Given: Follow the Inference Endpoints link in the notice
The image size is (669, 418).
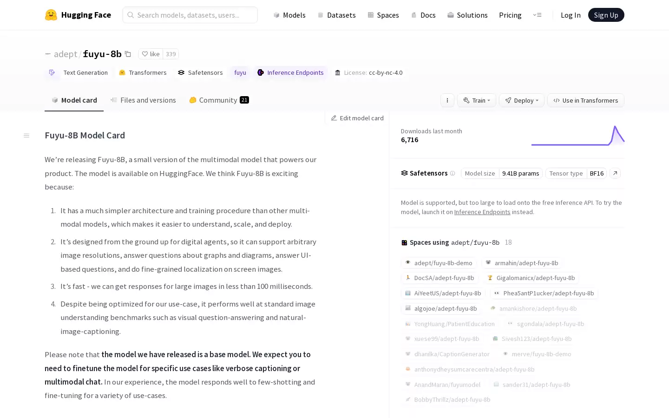Looking at the screenshot, I should [x=482, y=212].
